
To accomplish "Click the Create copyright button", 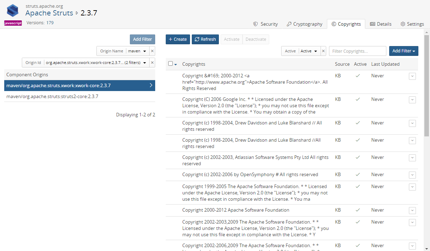I will (x=178, y=39).
